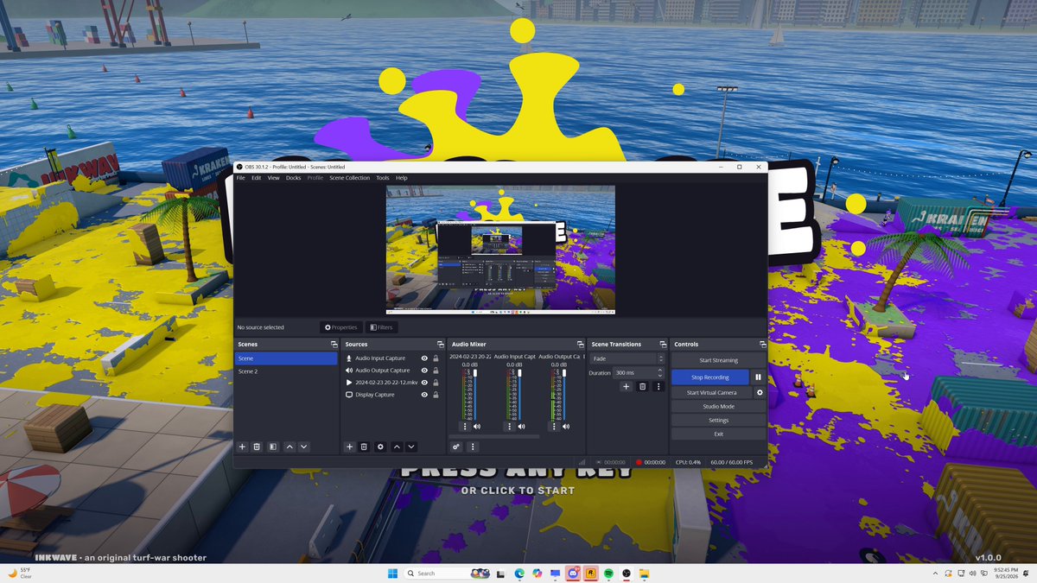Image resolution: width=1037 pixels, height=583 pixels.
Task: Delete the selected source via trash icon
Action: [364, 447]
